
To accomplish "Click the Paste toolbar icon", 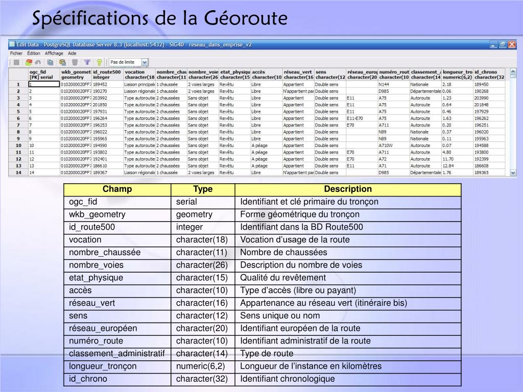I will [x=62, y=62].
